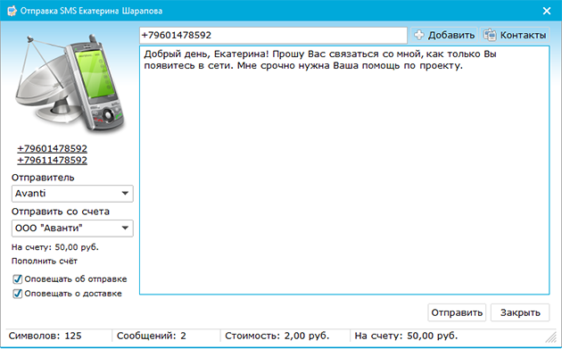Click into the phone number input field
The height and width of the screenshot is (349, 562).
[273, 35]
